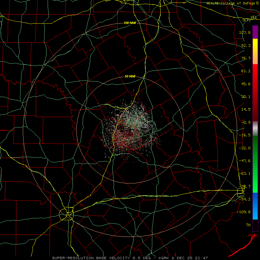260x260 pixels.
Task: Click the -109.8 velocity scale value
Action: (244, 212)
